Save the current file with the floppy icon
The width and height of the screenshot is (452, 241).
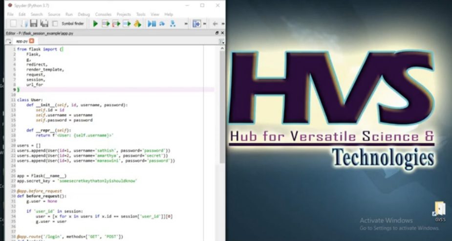pyautogui.click(x=34, y=23)
